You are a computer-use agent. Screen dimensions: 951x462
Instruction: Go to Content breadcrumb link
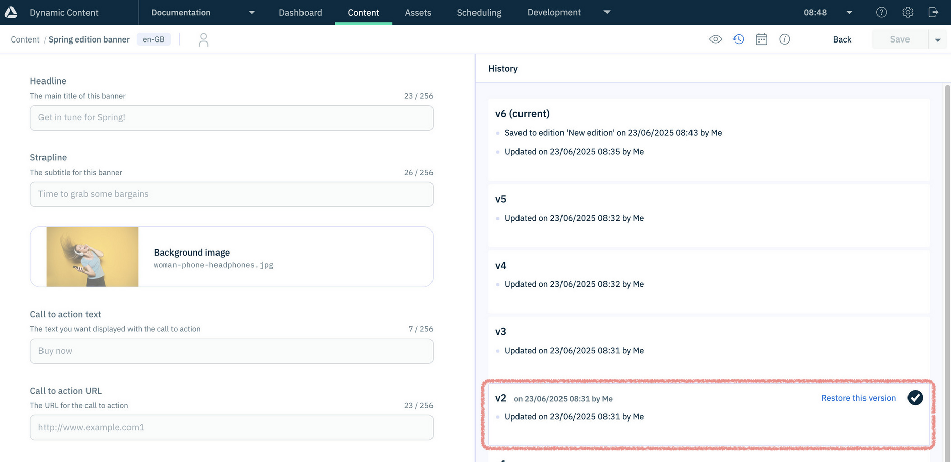(25, 39)
